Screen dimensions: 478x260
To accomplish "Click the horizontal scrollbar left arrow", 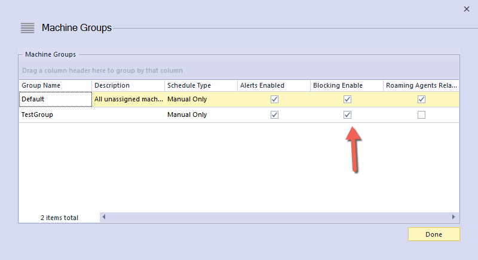I will pyautogui.click(x=104, y=217).
